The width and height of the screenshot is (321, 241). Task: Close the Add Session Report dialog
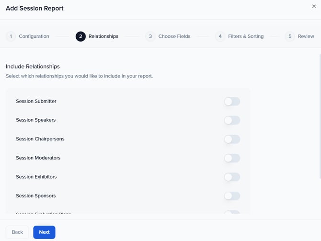point(314,6)
